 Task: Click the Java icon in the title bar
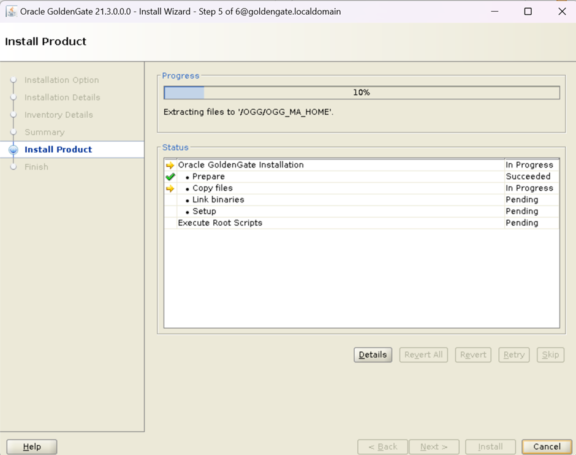pyautogui.click(x=11, y=12)
